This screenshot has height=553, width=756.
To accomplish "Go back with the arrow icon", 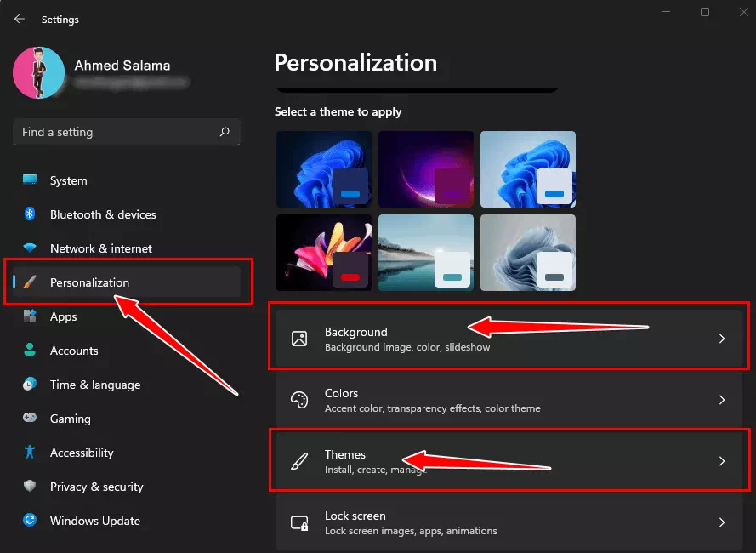I will point(20,19).
